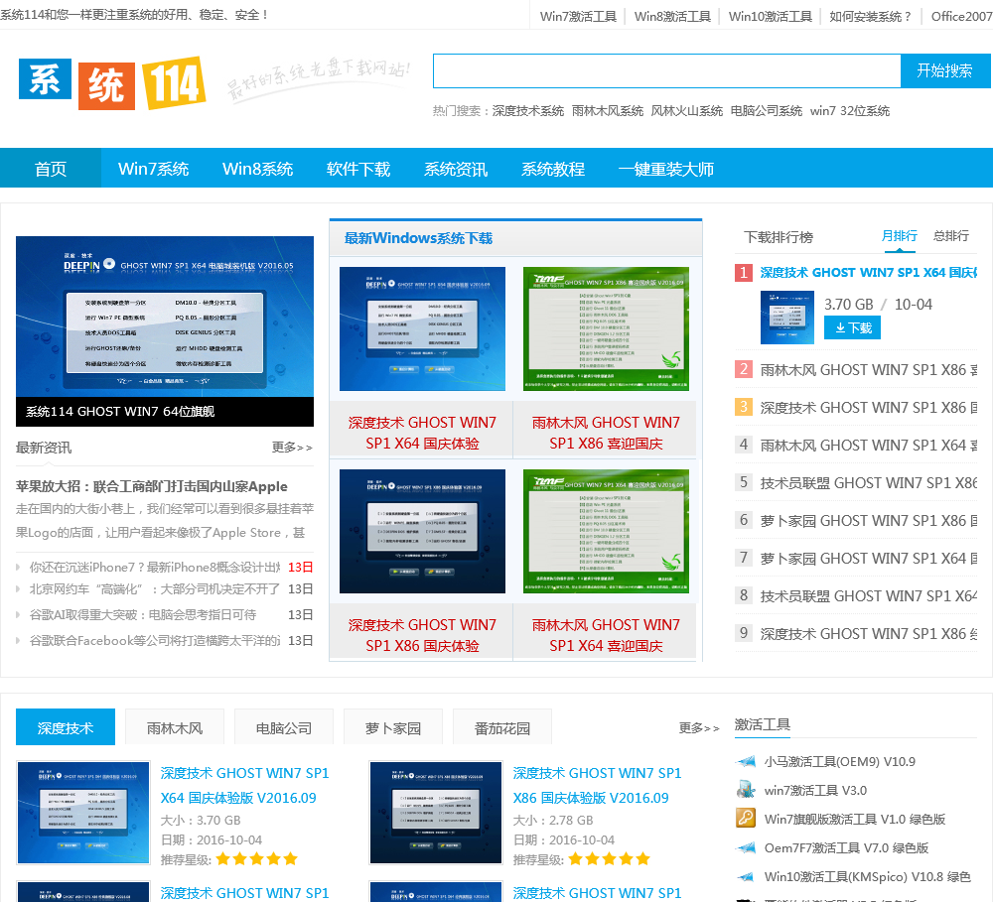993x902 pixels.
Task: Open ranking item 3 深度技术 GHOST WIN7 SP1 X86
Action: (x=868, y=408)
